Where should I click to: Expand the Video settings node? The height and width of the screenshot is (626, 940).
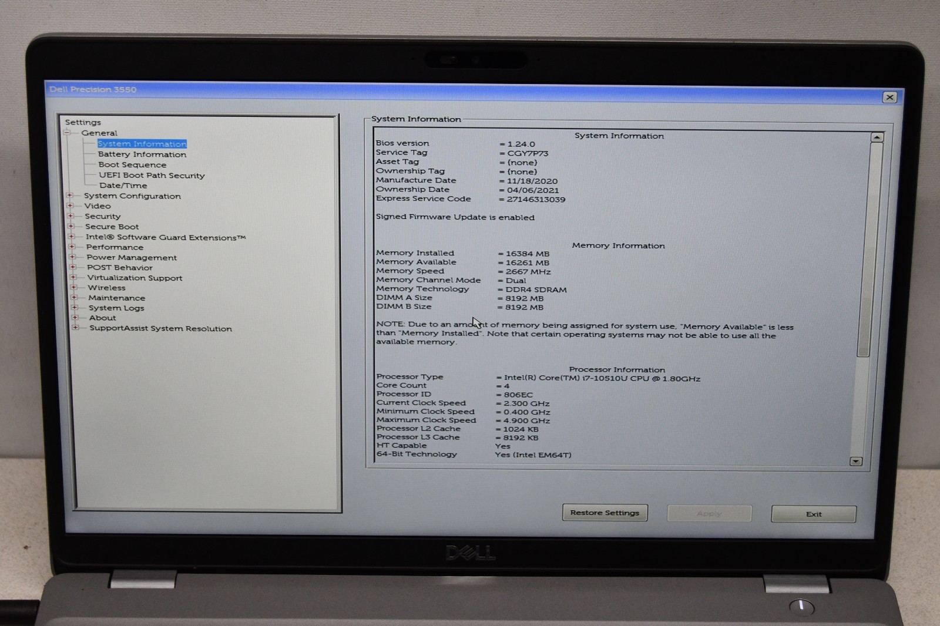tap(70, 206)
